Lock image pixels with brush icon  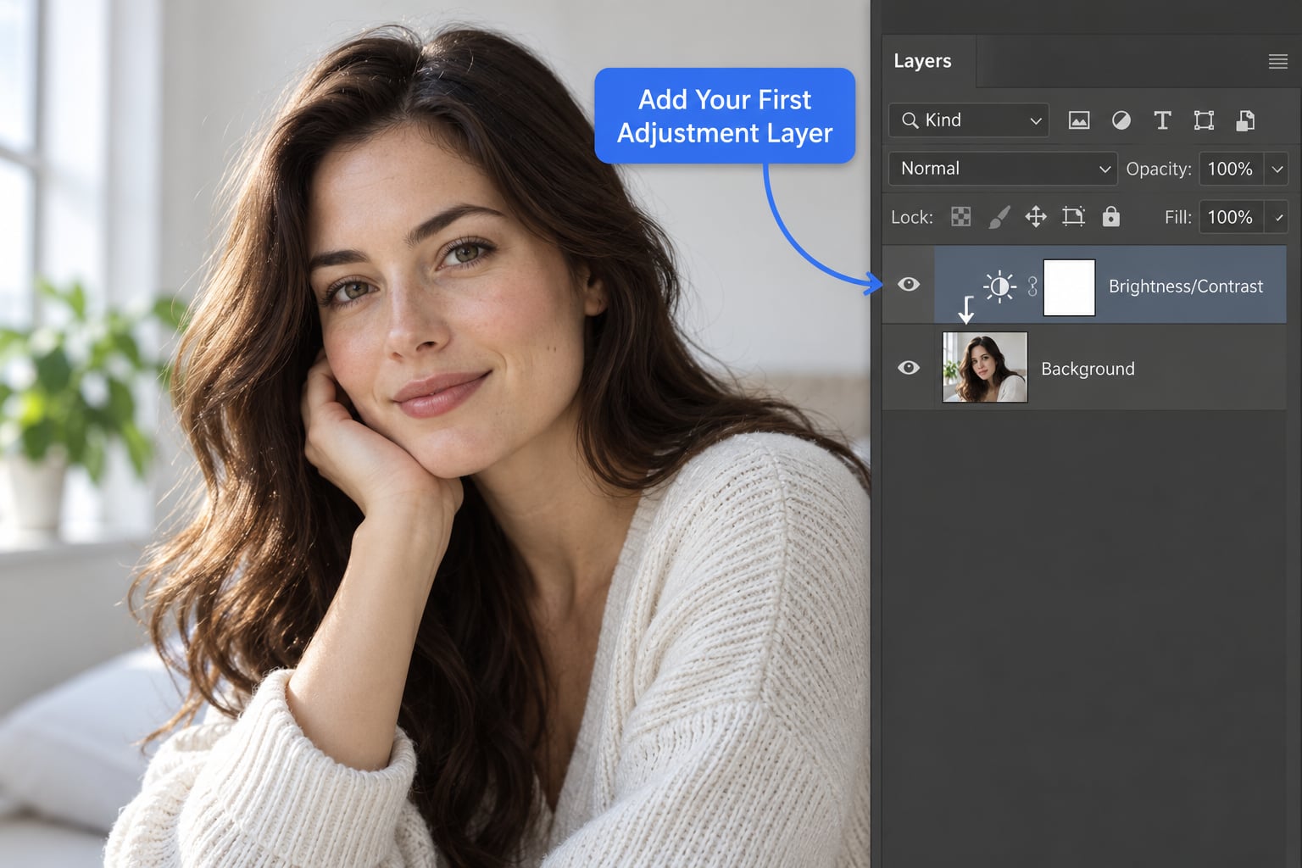pyautogui.click(x=999, y=217)
